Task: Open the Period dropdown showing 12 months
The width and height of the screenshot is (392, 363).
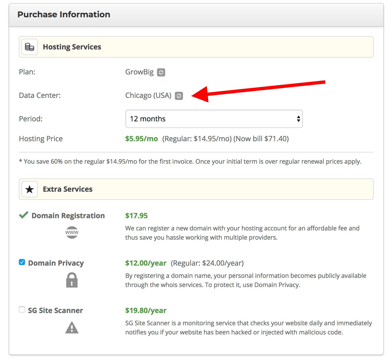Action: tap(214, 119)
